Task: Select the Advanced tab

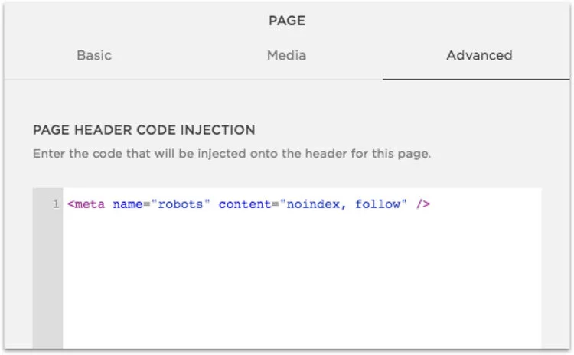Action: [479, 55]
